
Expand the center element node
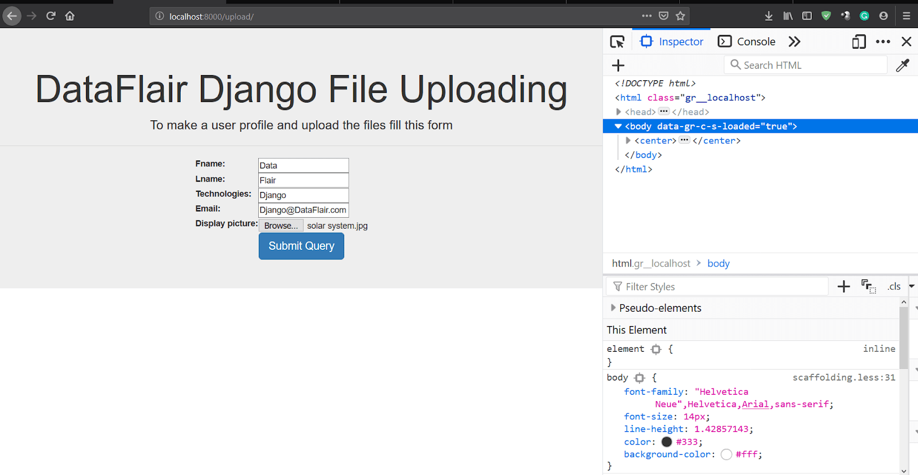click(x=628, y=140)
